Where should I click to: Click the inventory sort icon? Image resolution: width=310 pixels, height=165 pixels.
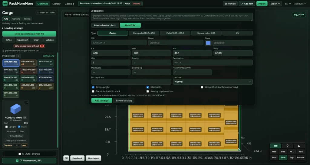click(x=18, y=56)
